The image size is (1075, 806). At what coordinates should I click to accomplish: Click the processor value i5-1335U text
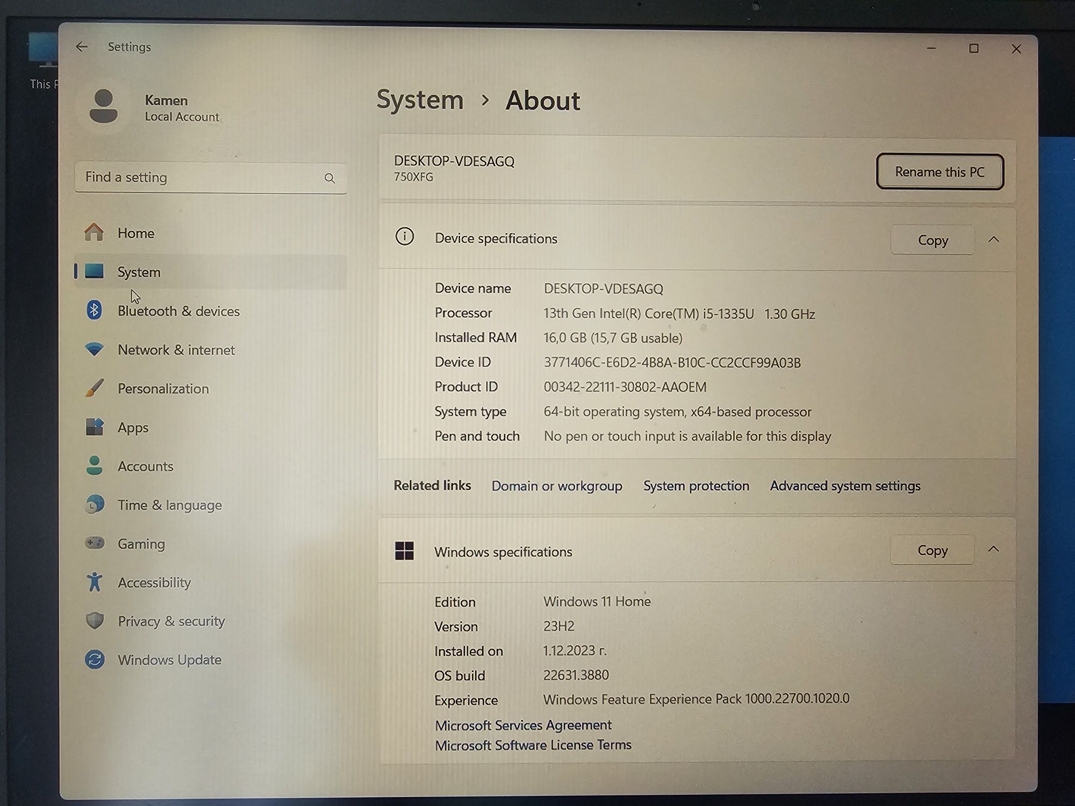pyautogui.click(x=679, y=313)
